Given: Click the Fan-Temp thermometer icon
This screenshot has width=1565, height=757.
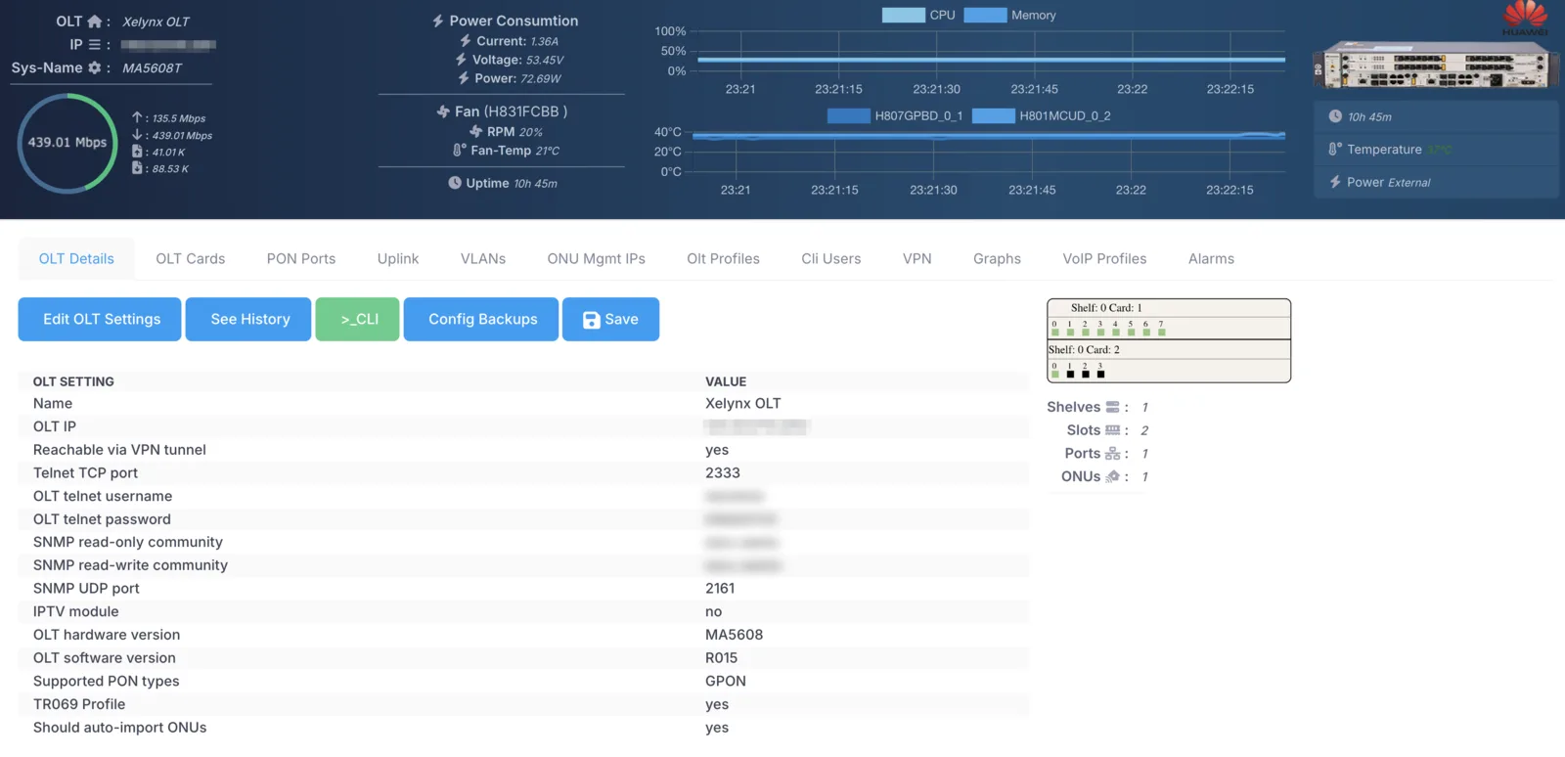Looking at the screenshot, I should (460, 151).
